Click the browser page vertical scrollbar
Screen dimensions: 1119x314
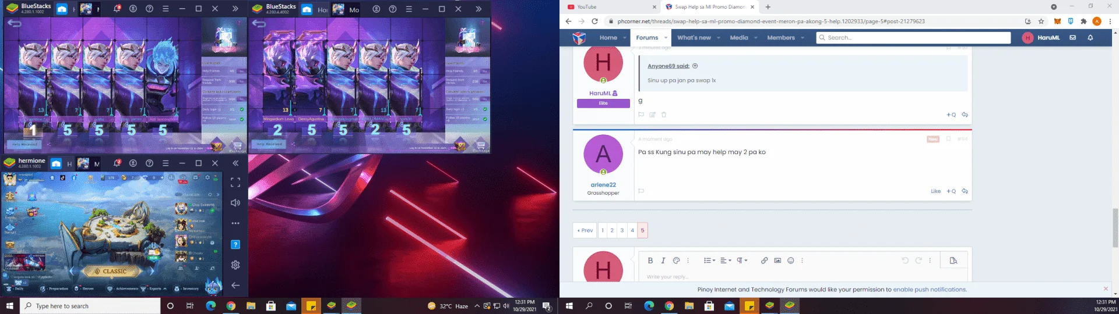click(1115, 228)
